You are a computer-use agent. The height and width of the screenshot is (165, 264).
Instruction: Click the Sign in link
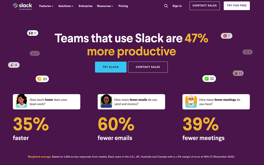177,6
